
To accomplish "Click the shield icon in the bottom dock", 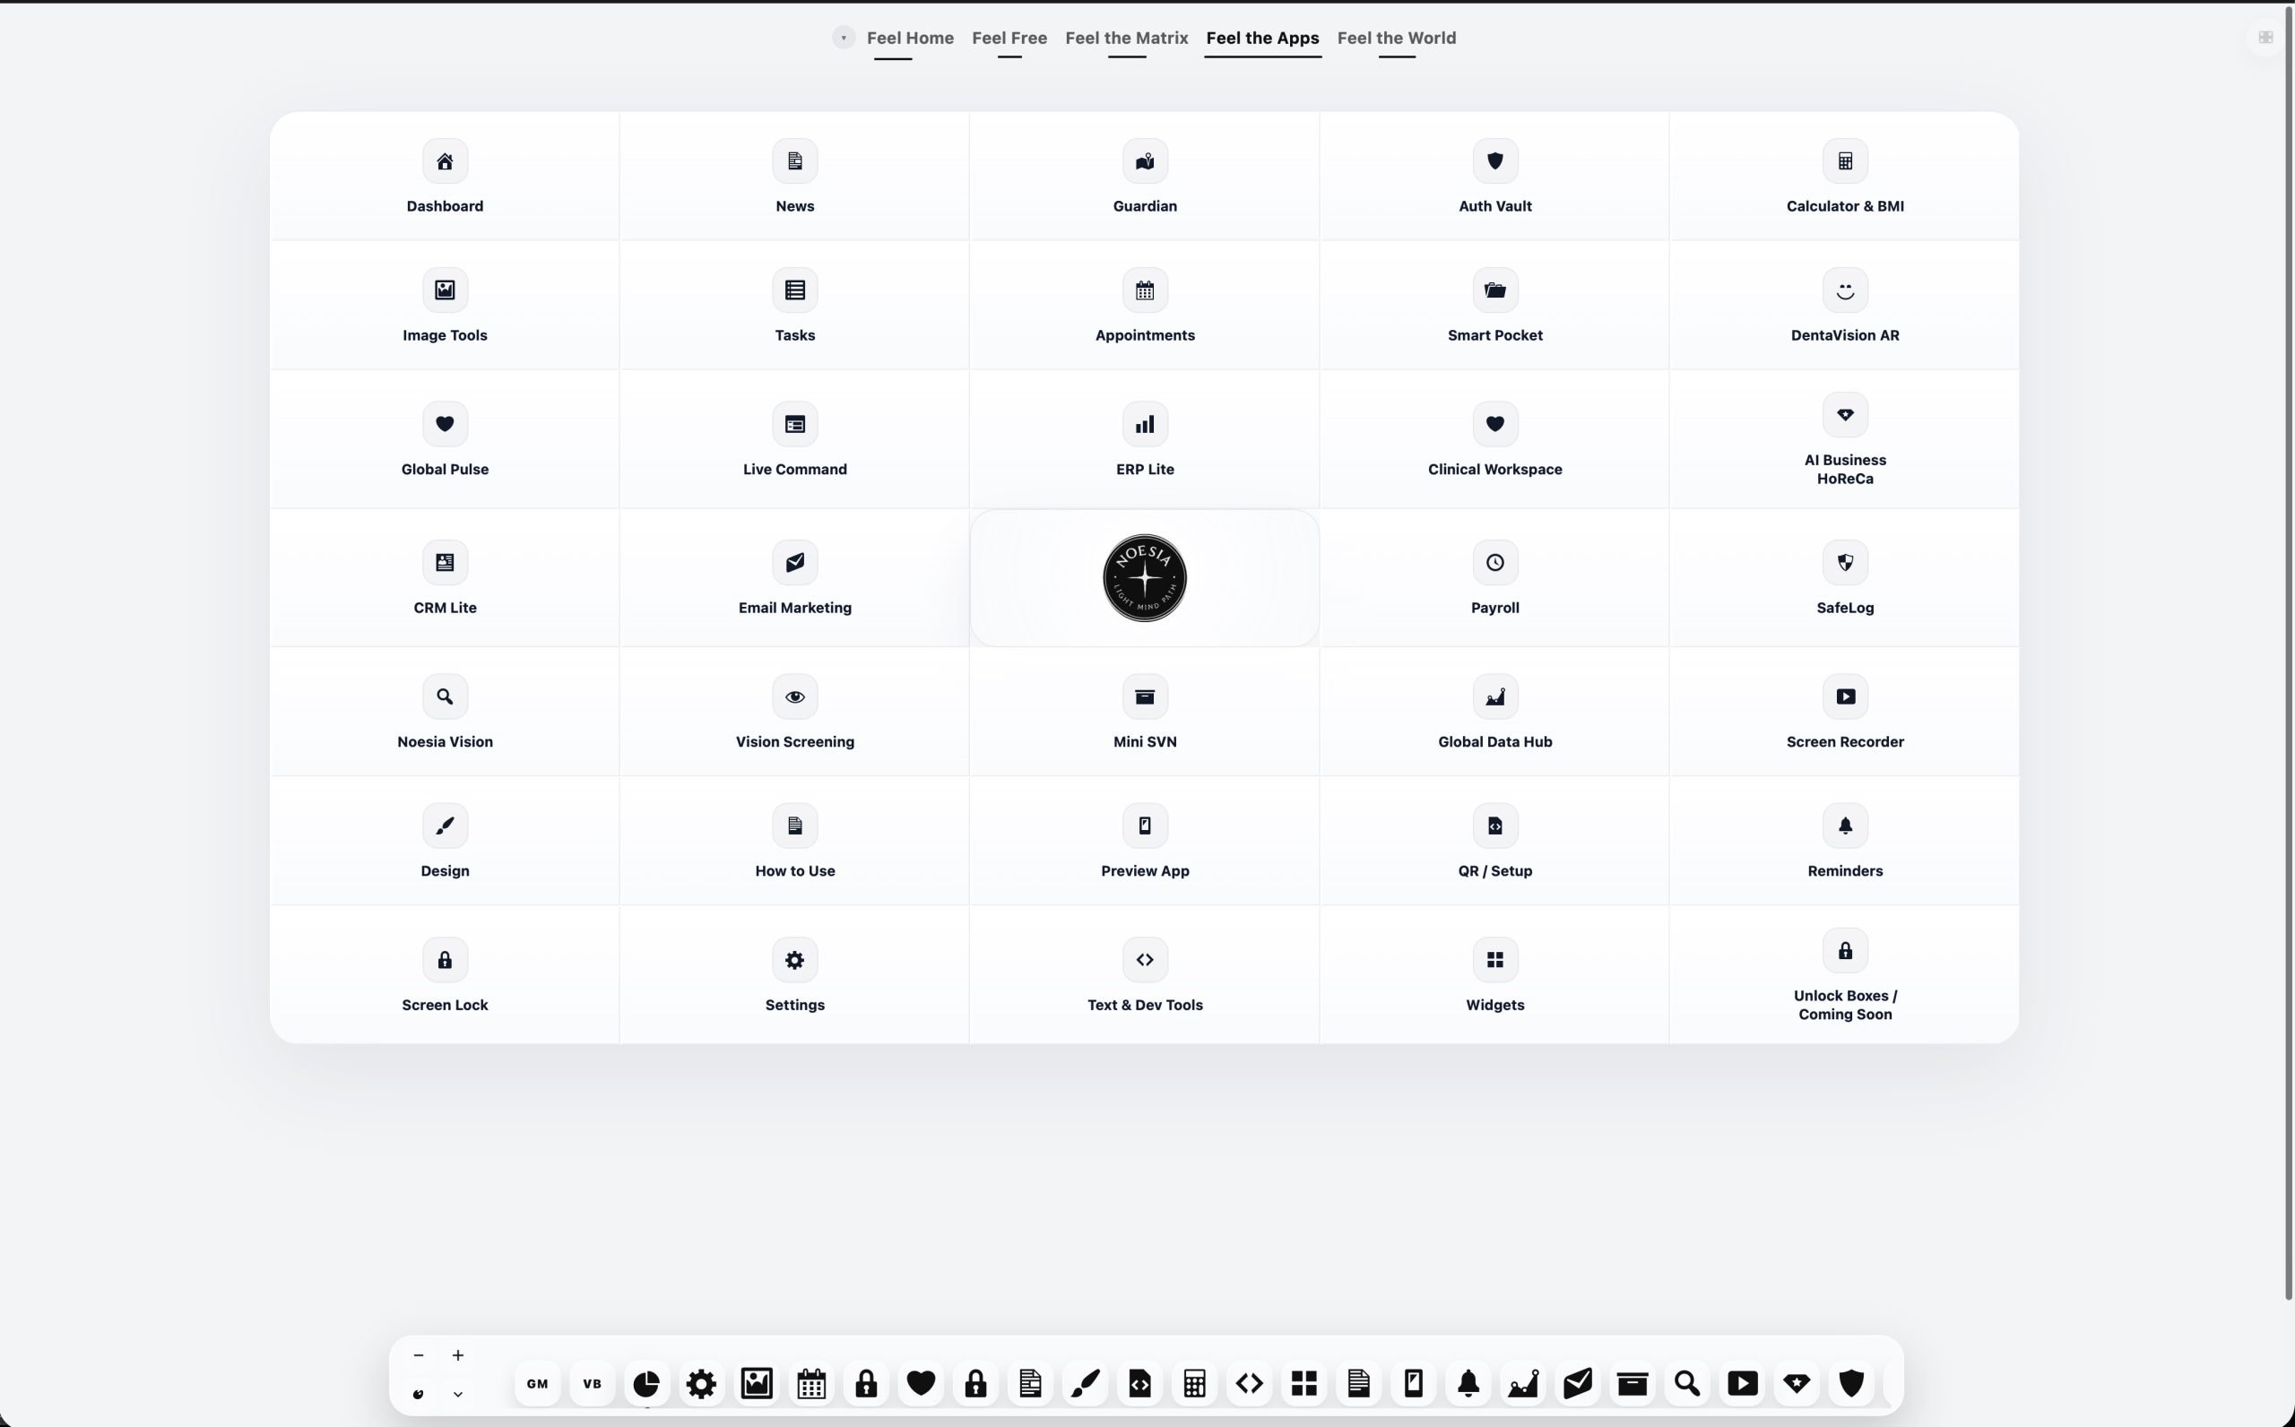I will pos(1851,1384).
